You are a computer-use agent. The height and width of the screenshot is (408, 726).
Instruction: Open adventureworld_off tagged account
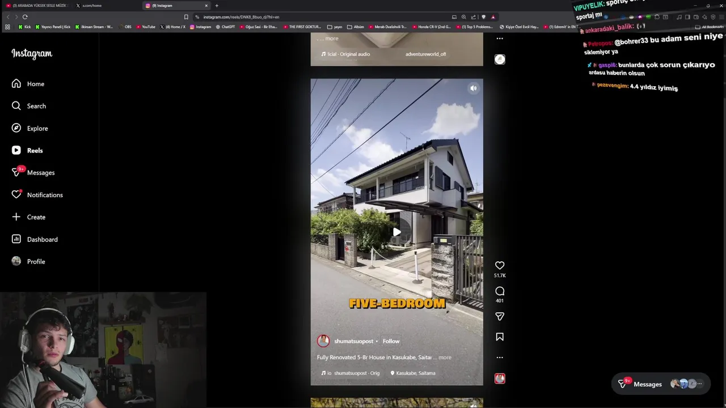[425, 54]
